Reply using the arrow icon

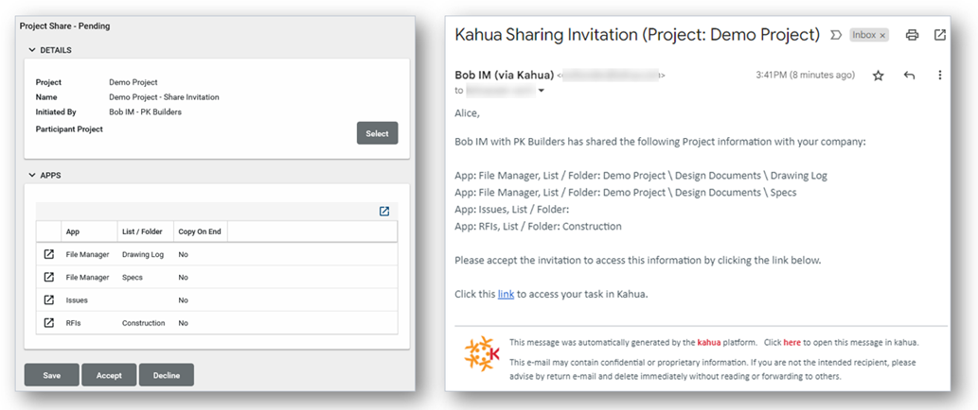[909, 76]
